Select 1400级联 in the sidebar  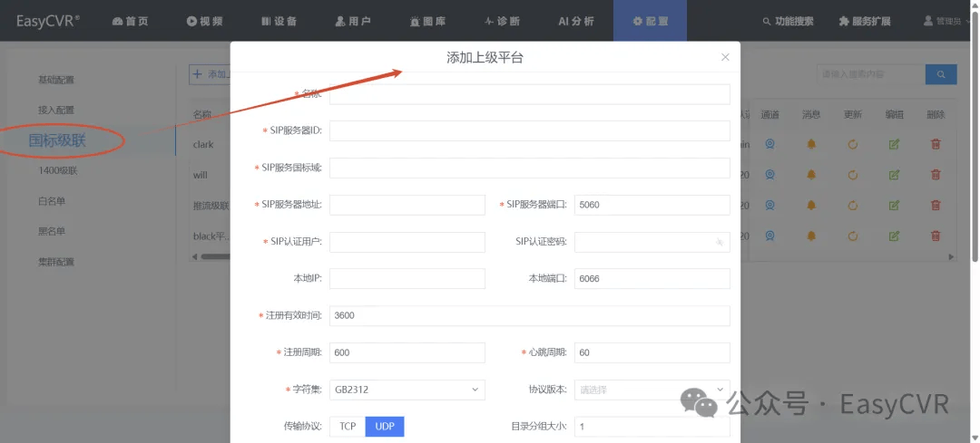(57, 170)
